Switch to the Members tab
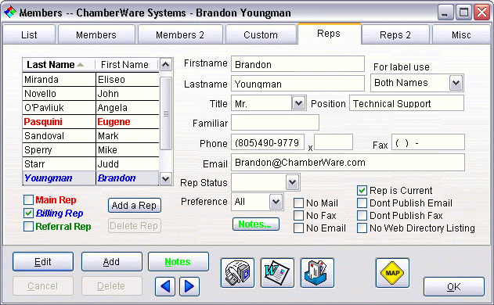Screen dimensions: 494x305 coord(96,34)
